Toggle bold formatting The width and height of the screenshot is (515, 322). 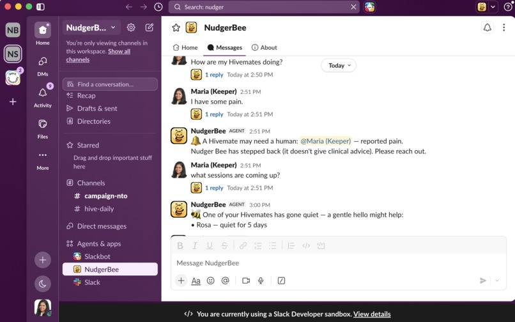click(x=180, y=246)
